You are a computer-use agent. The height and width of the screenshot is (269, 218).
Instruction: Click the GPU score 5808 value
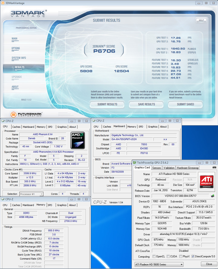click(x=86, y=71)
